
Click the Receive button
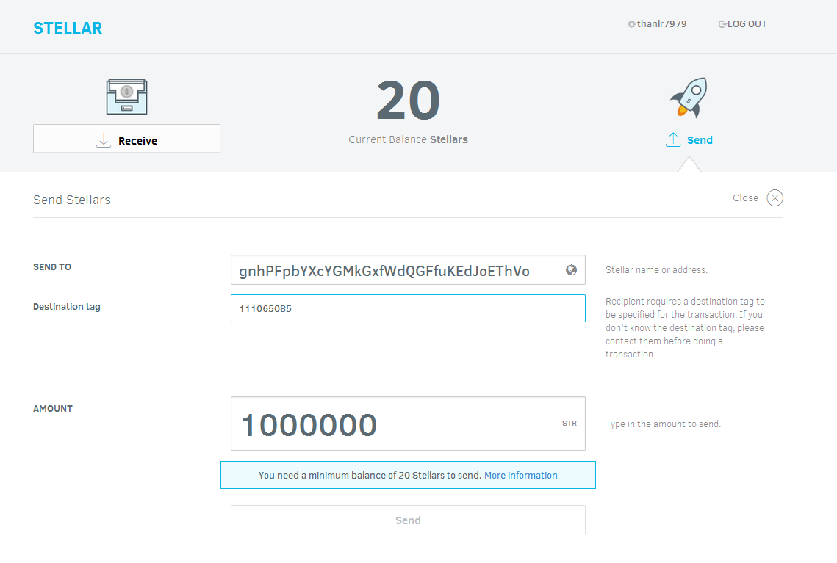pyautogui.click(x=126, y=139)
